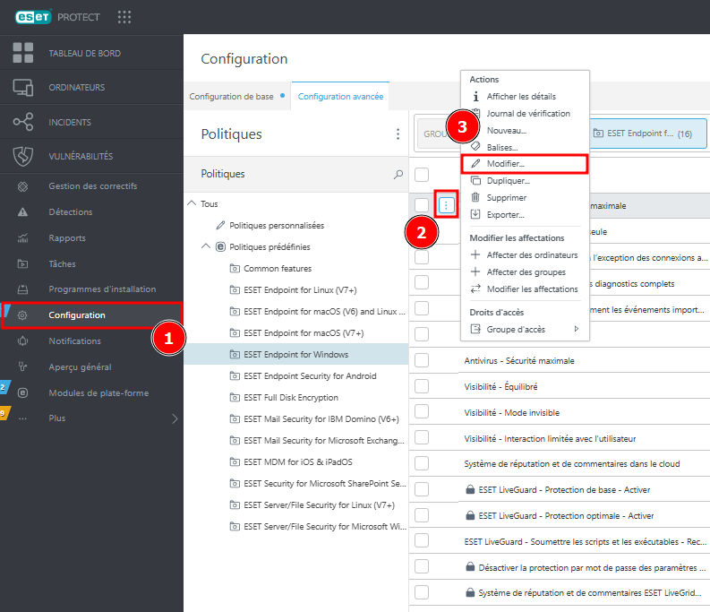
Task: Click Modules de plate-forme icon
Action: point(22,393)
